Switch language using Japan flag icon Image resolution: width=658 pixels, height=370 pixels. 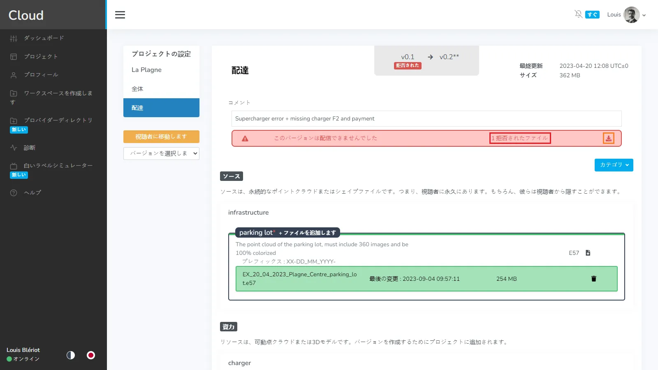point(91,355)
